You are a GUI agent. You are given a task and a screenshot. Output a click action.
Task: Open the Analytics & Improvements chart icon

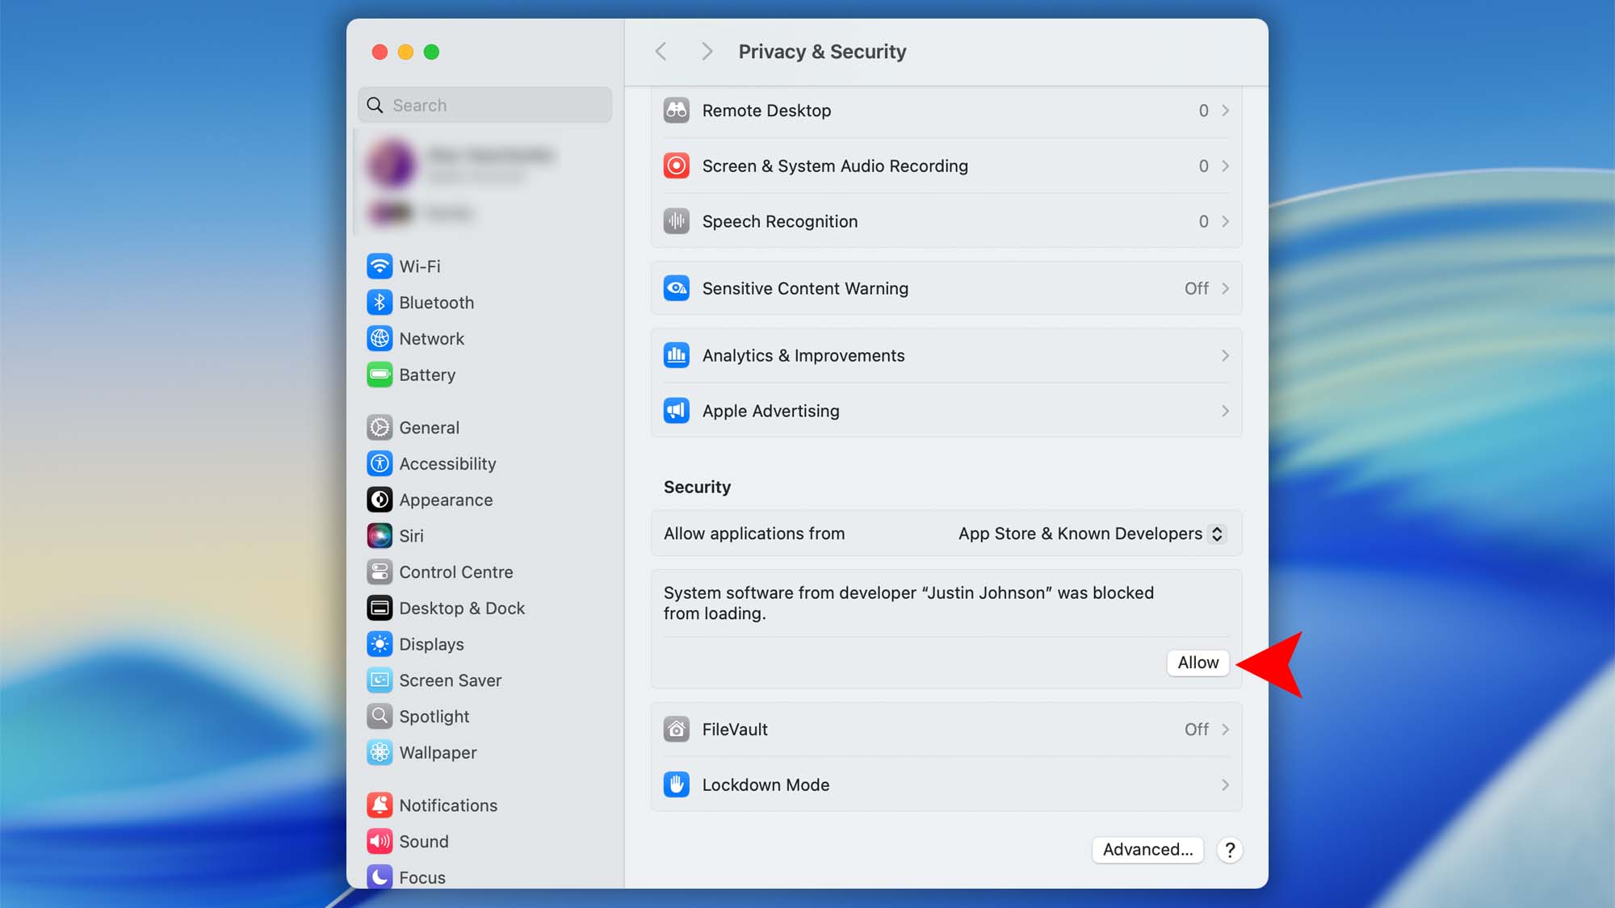click(x=677, y=355)
